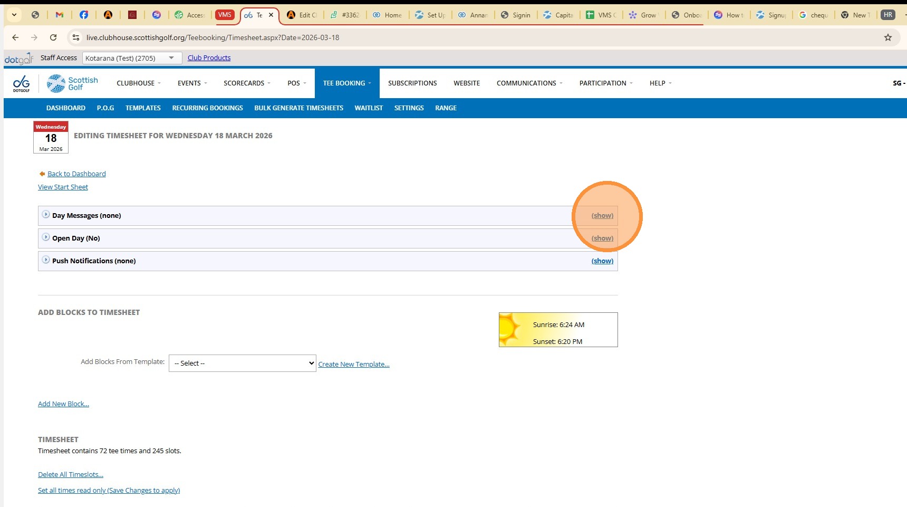Open RECURRING BOOKINGS
The image size is (907, 507).
(x=208, y=108)
